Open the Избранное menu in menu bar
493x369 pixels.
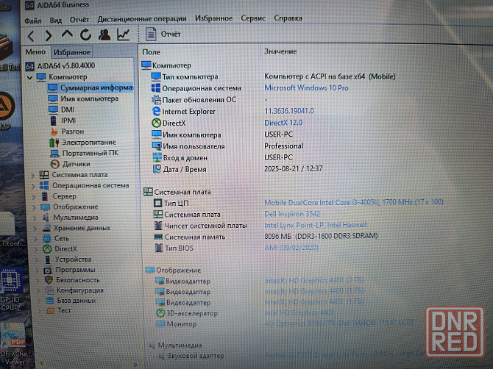(214, 18)
